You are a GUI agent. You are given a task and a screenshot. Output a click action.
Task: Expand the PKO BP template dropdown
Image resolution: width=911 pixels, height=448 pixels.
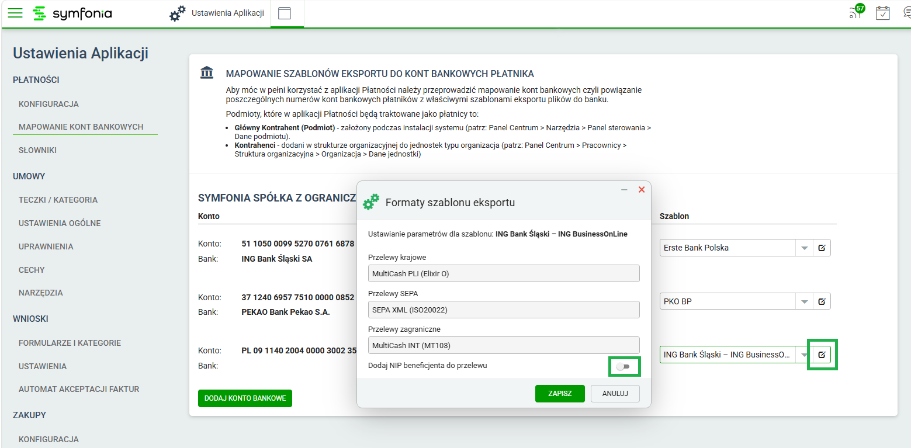tap(805, 301)
